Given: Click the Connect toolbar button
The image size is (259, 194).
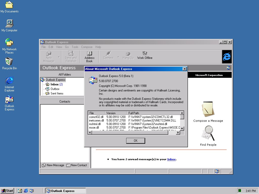Looking at the screenshot, I should click(x=108, y=55).
